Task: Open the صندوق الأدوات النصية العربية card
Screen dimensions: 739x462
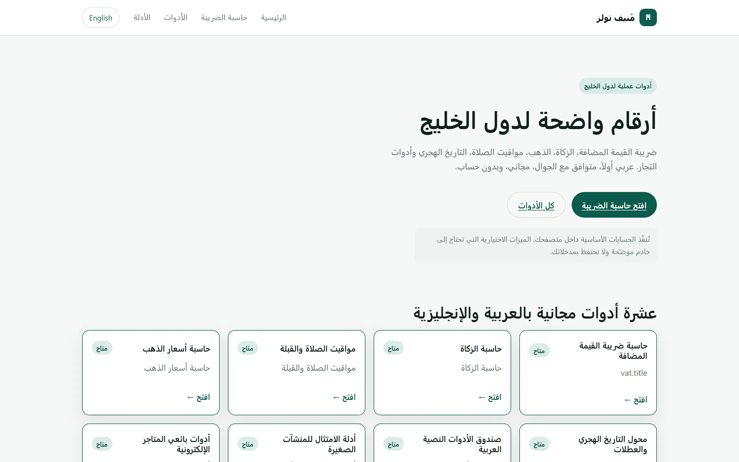Action: click(x=442, y=443)
